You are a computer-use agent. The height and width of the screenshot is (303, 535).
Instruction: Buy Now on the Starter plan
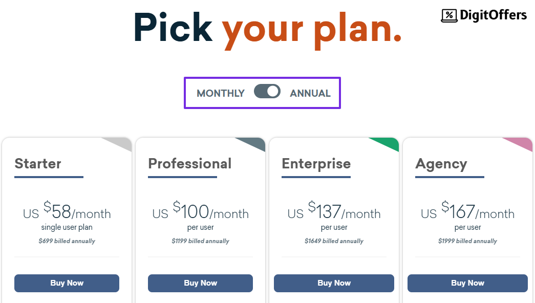(67, 283)
